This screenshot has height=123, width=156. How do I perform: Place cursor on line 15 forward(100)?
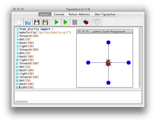pyautogui.click(x=29, y=77)
